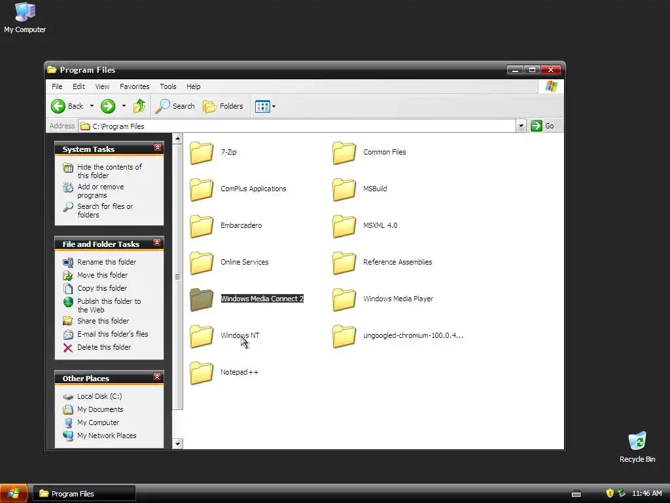The height and width of the screenshot is (503, 670).
Task: Click the 11:46 AM taskbar clock
Action: [647, 494]
